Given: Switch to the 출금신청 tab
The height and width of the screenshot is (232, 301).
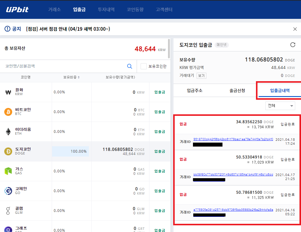Looking at the screenshot, I should pos(237,91).
